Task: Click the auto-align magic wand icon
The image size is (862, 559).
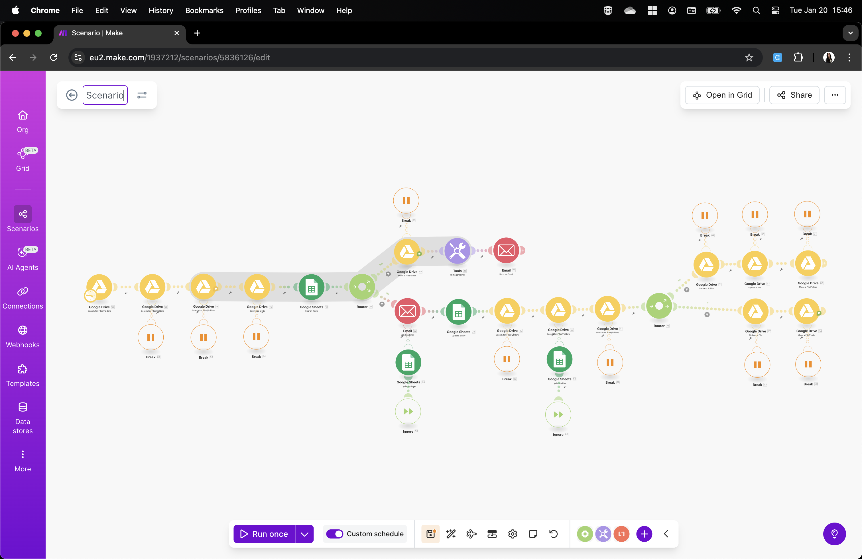Action: (451, 534)
